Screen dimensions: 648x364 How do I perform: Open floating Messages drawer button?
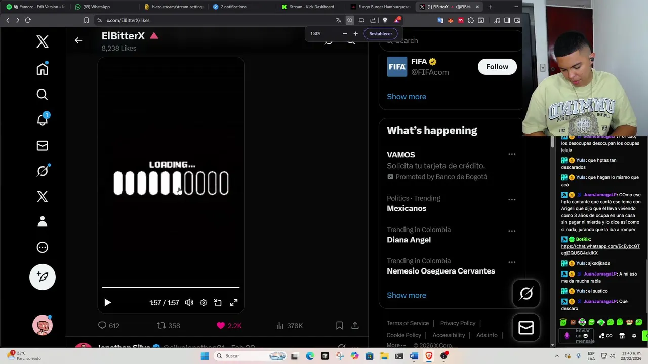[526, 328]
